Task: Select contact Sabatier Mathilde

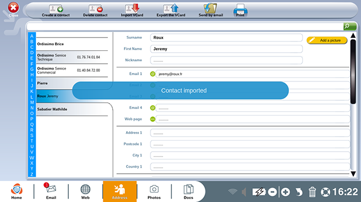Action: [x=72, y=109]
